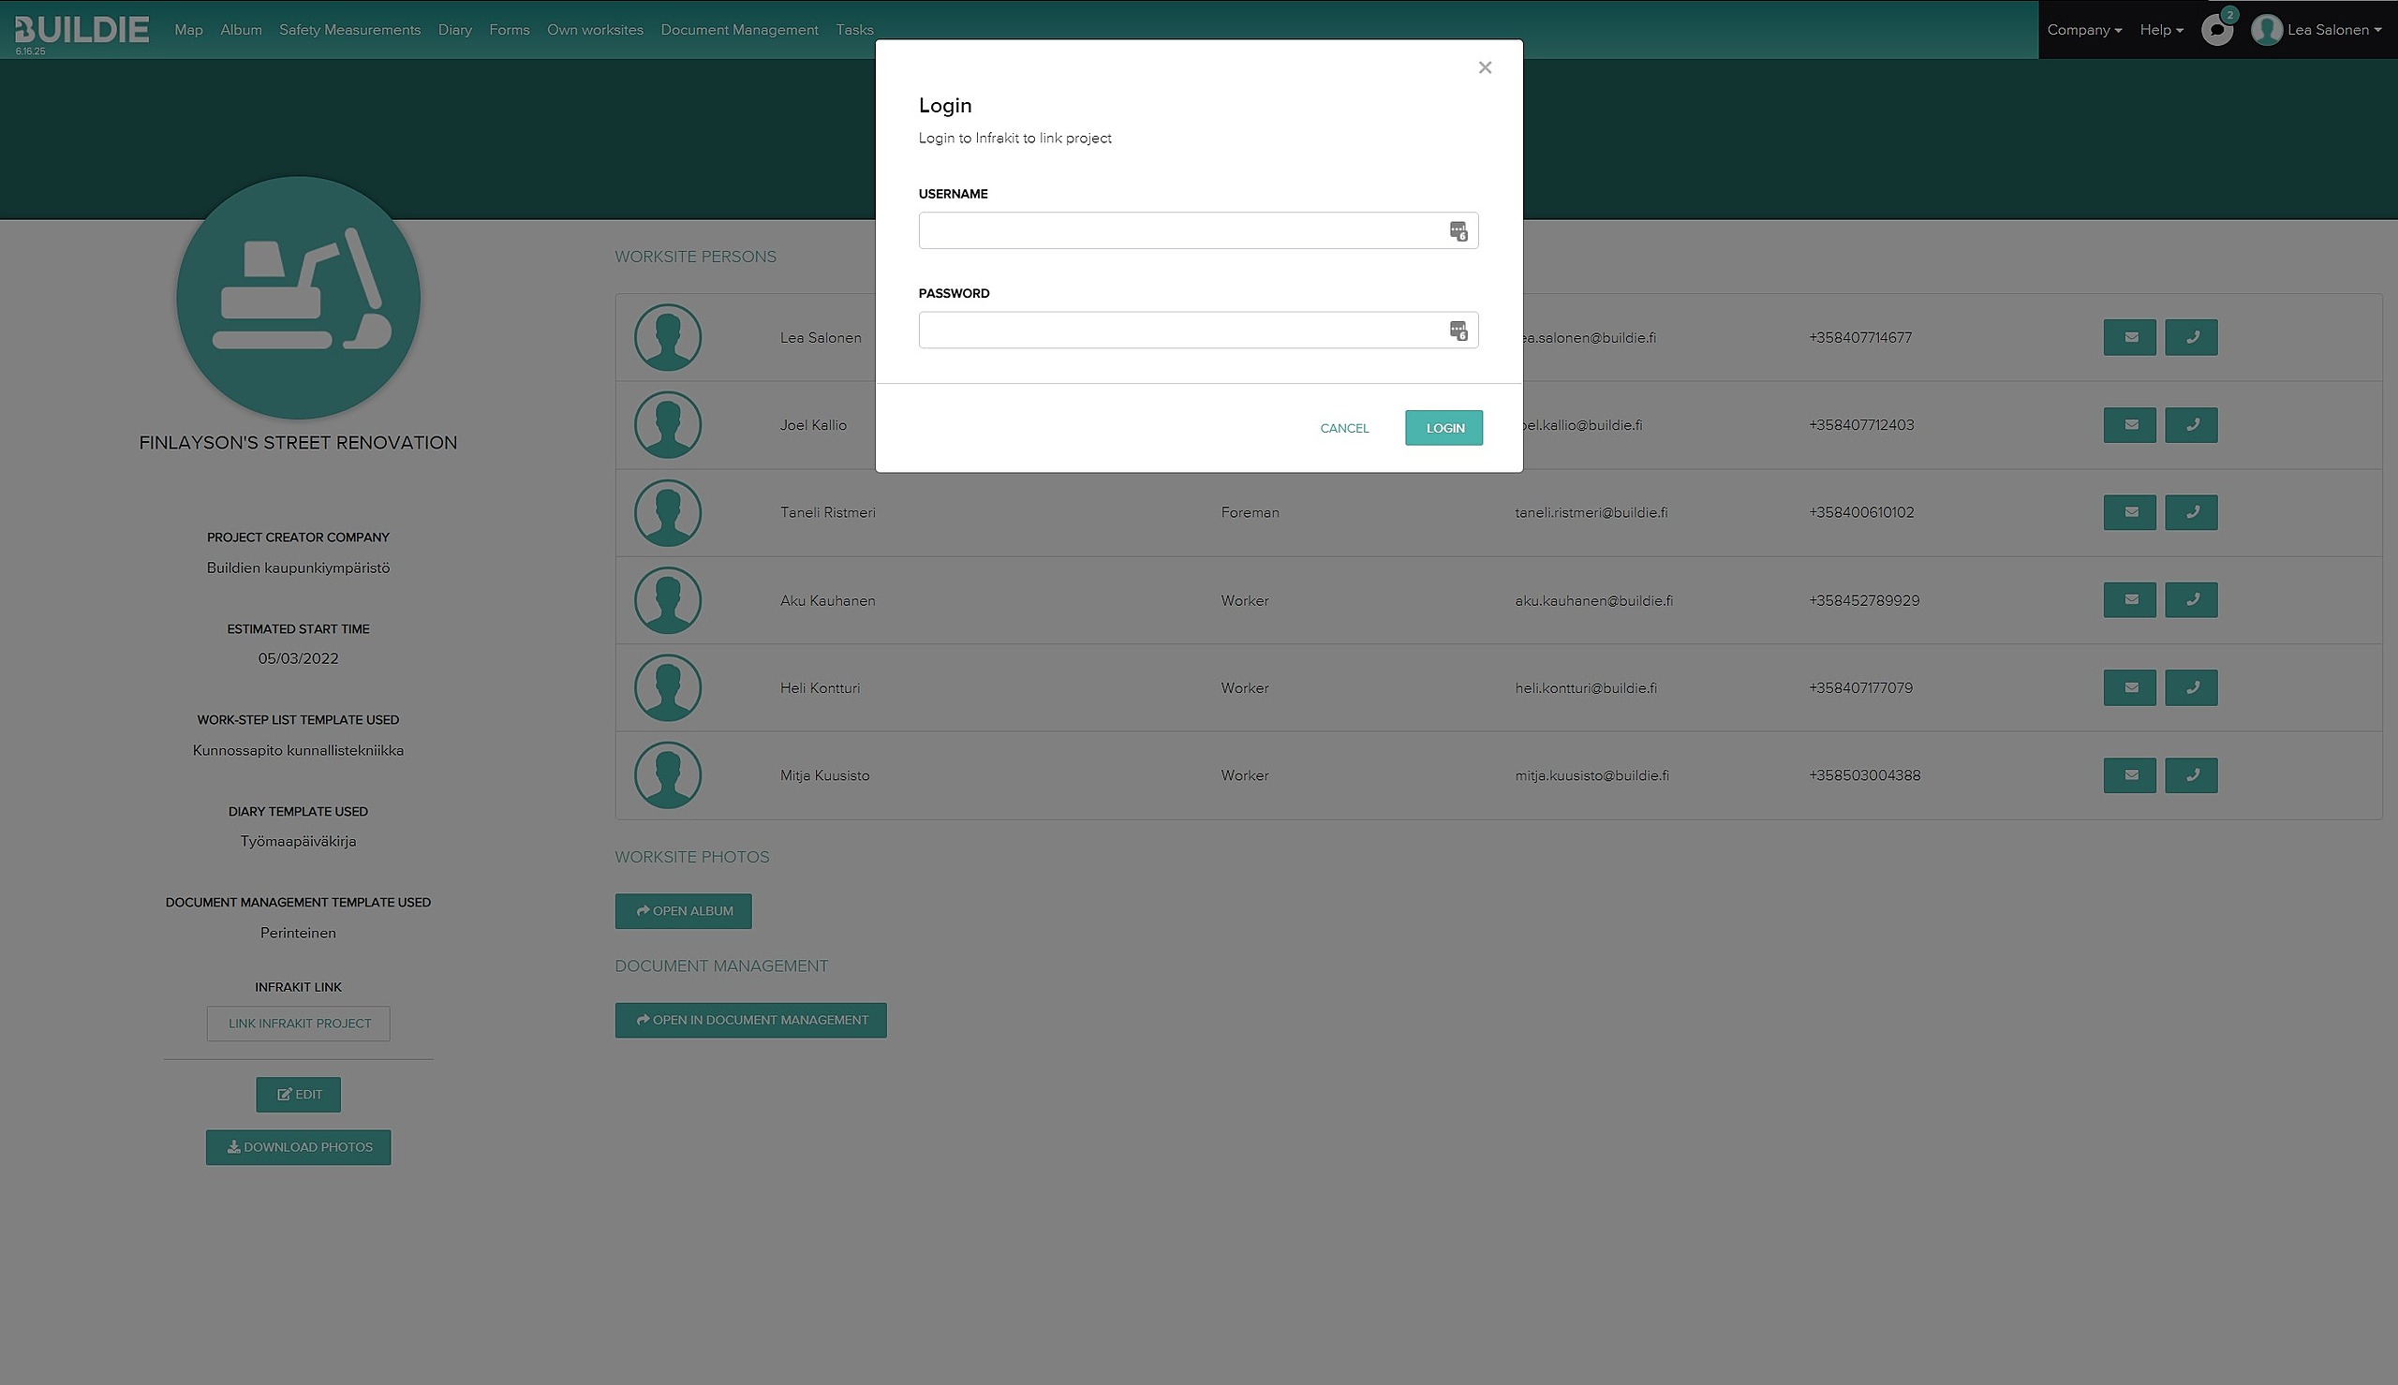Click the email icon for Lea Salonen

[x=2130, y=338]
